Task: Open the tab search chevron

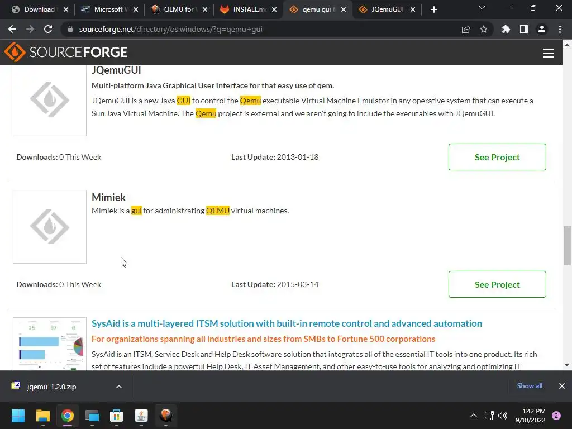Action: coord(482,8)
